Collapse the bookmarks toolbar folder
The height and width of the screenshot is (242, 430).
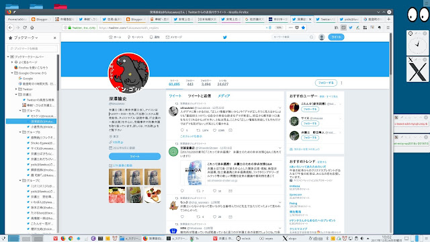(8, 56)
